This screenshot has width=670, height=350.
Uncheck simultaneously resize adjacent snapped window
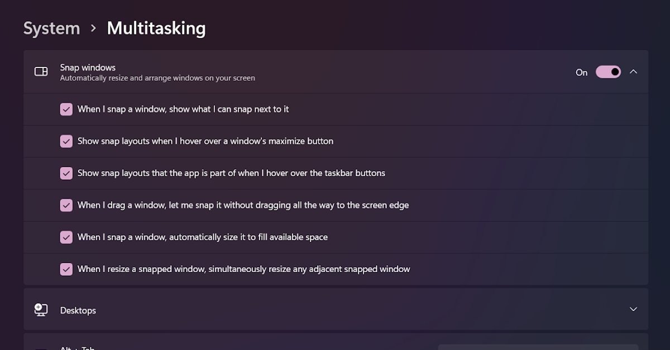pos(66,269)
